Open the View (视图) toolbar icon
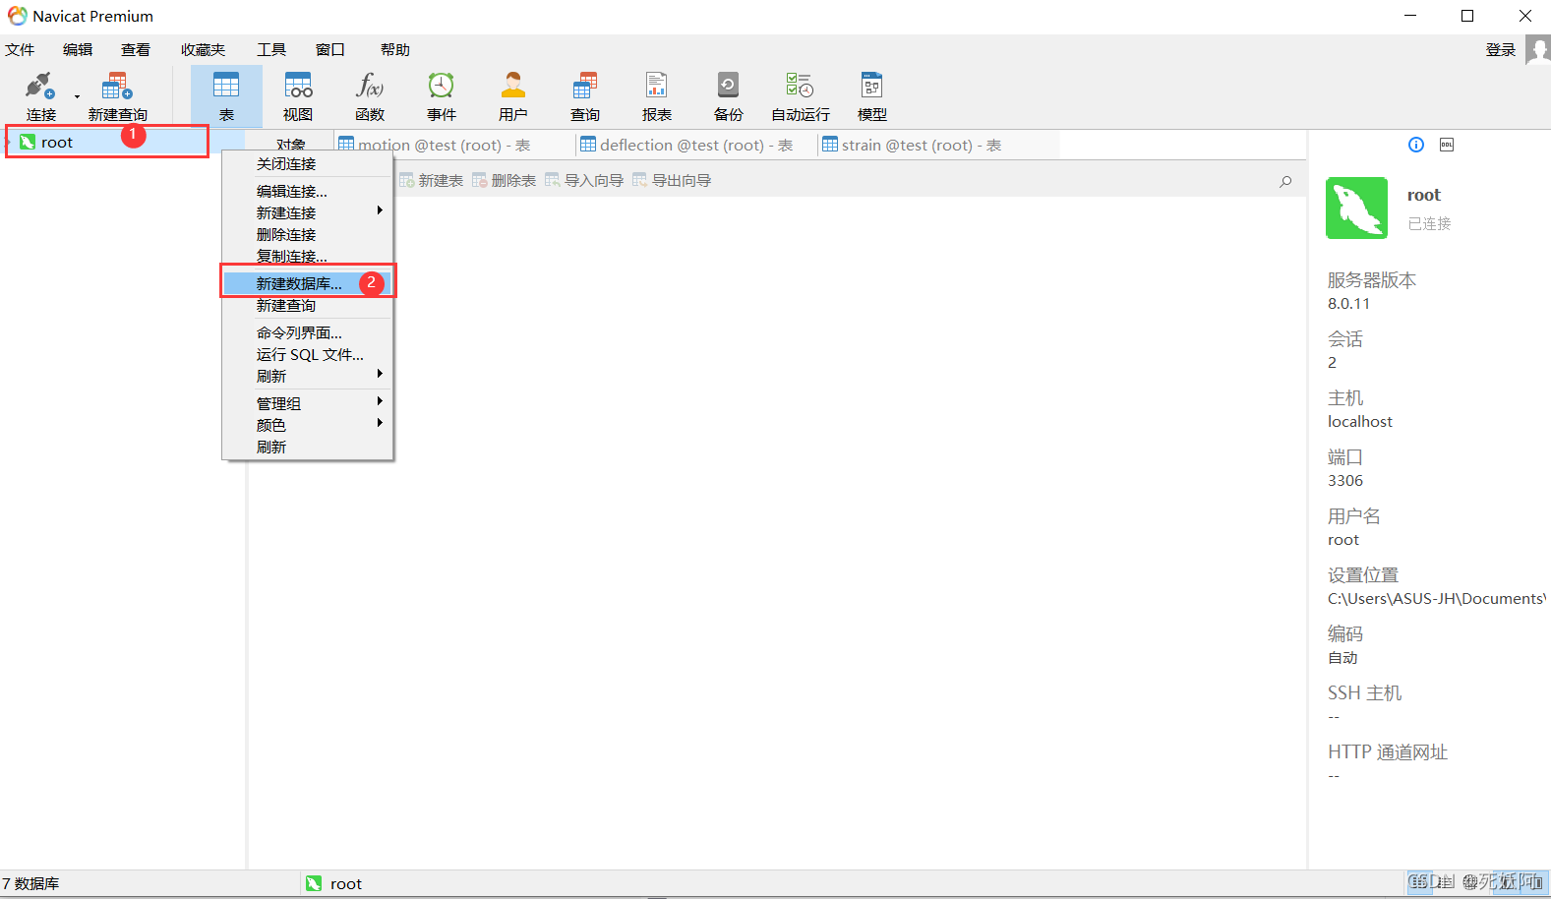The image size is (1551, 899). point(298,96)
